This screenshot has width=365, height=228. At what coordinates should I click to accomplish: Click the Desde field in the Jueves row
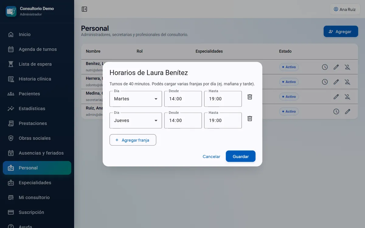click(x=183, y=120)
